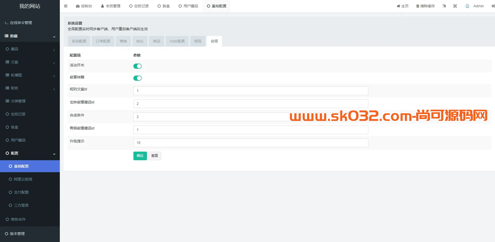
Task: Click the settings gears icon at far right
Action: [x=493, y=6]
